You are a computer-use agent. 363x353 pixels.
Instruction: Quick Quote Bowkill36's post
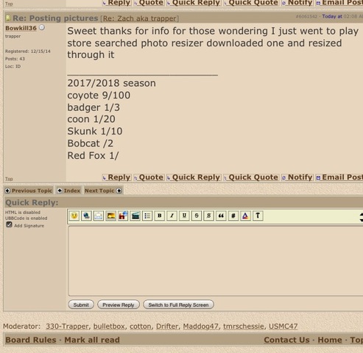(251, 177)
